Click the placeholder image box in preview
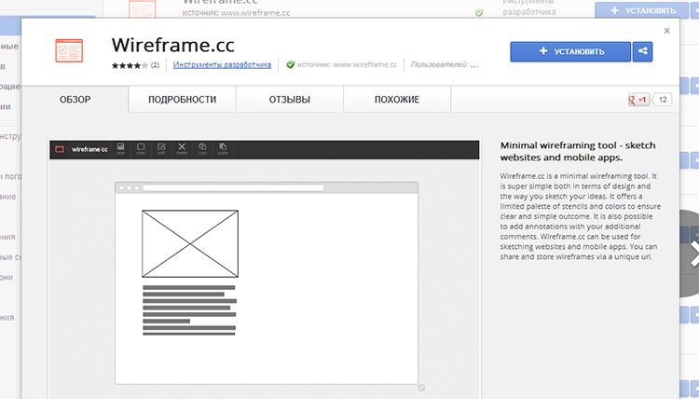The width and height of the screenshot is (699, 399). [x=190, y=244]
